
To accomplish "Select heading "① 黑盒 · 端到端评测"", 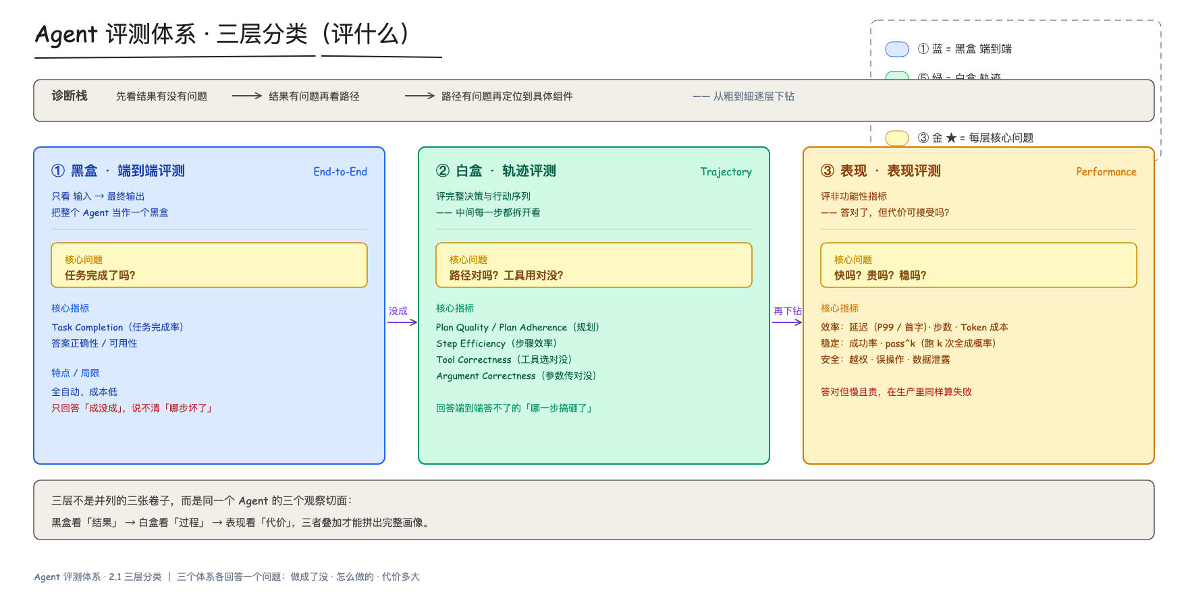I will pyautogui.click(x=118, y=171).
